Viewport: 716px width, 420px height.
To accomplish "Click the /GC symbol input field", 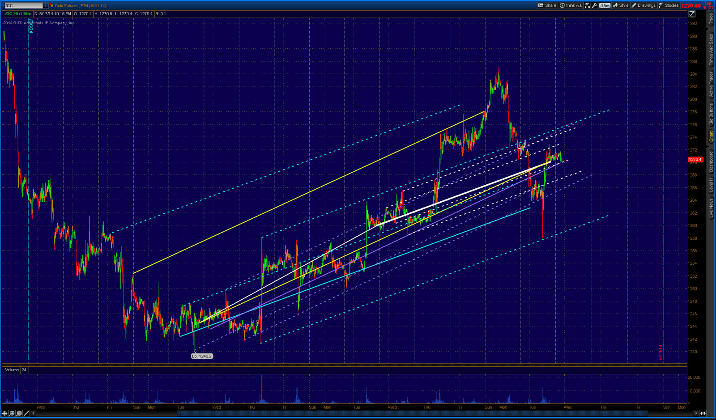I will pos(24,5).
